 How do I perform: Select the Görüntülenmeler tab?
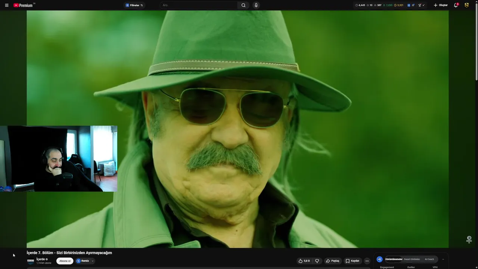pyautogui.click(x=394, y=259)
